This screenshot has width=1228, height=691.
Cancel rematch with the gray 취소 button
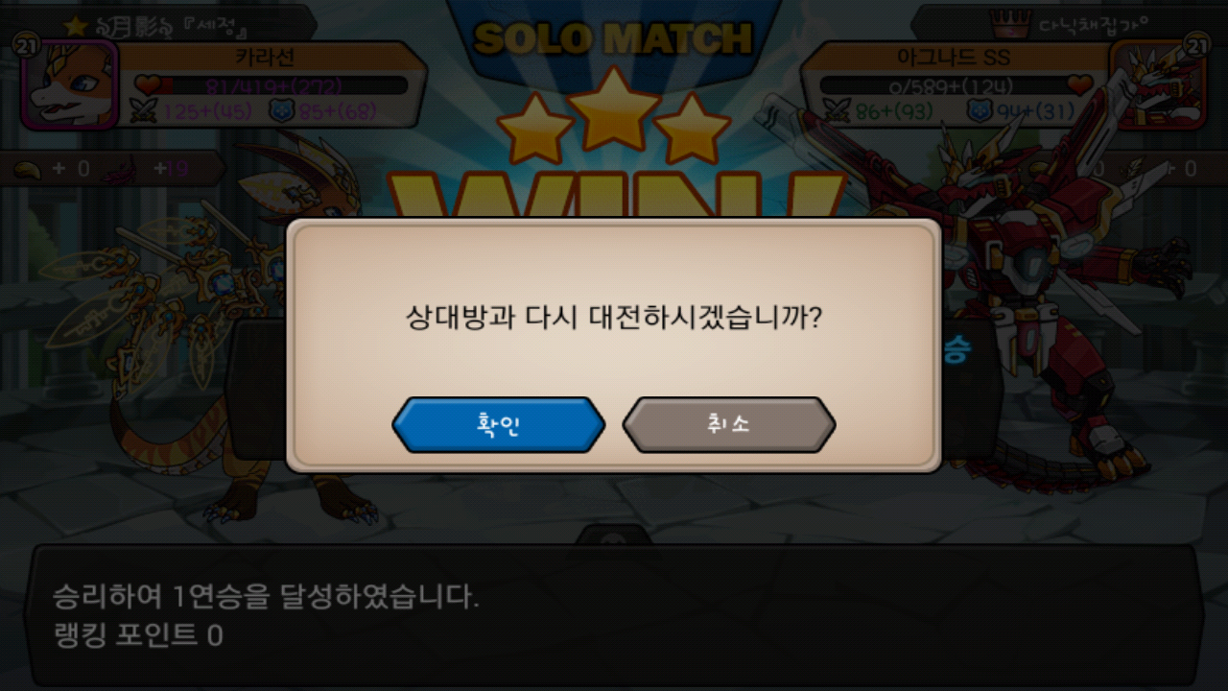(x=729, y=424)
